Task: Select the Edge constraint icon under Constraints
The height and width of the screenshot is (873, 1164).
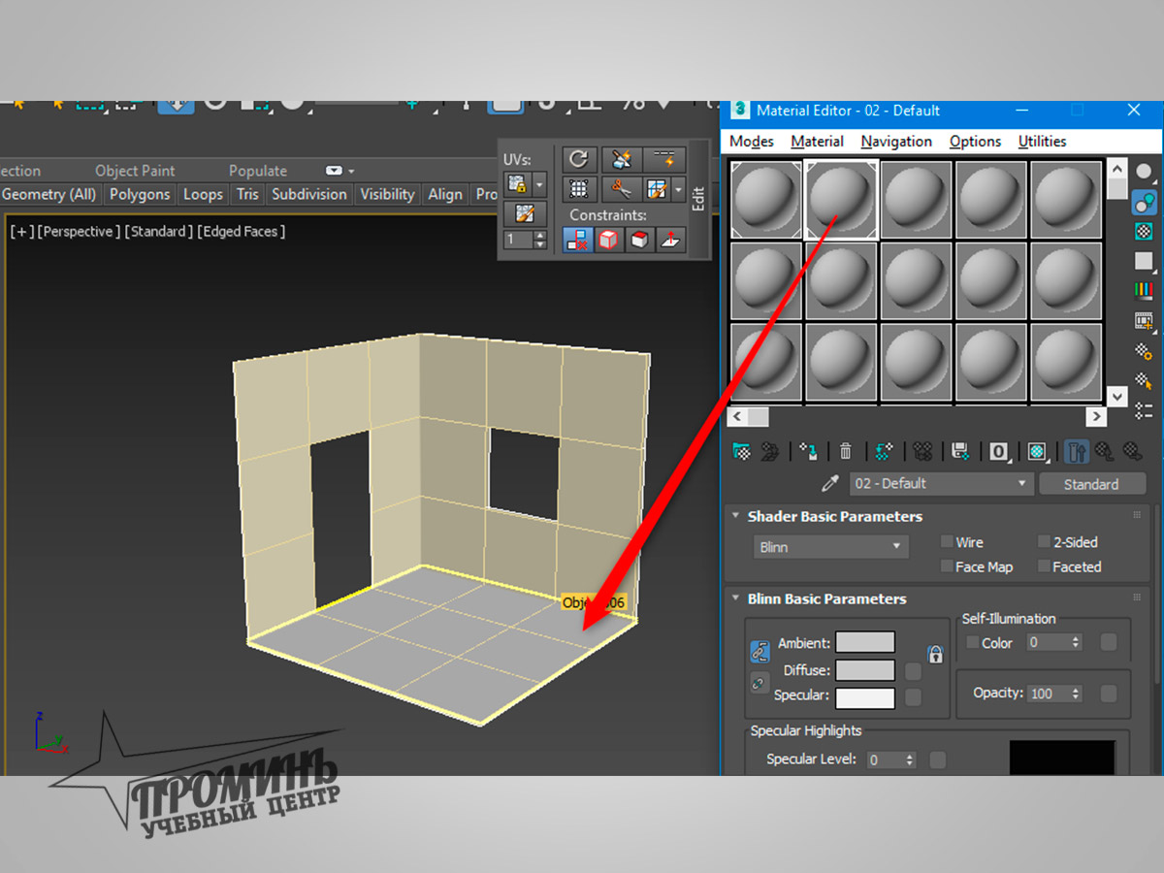Action: tap(608, 240)
